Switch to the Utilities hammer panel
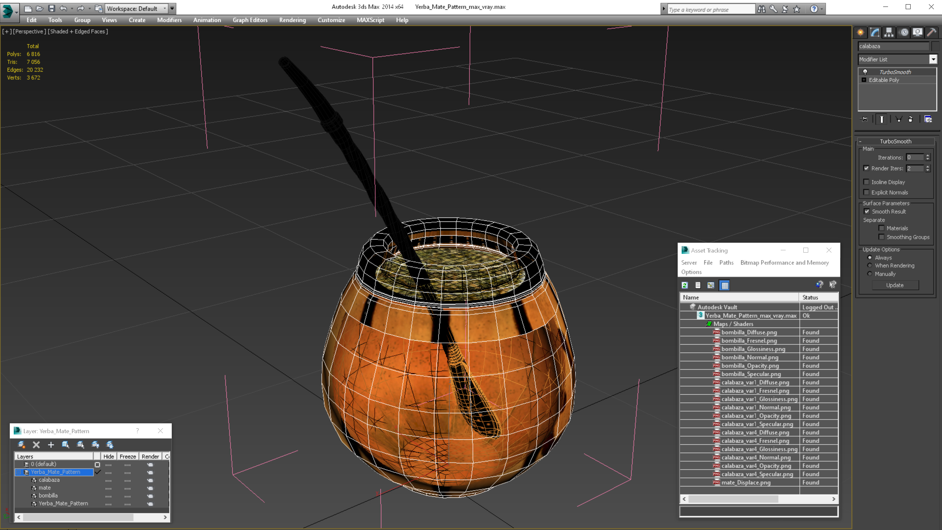The image size is (942, 530). point(932,33)
